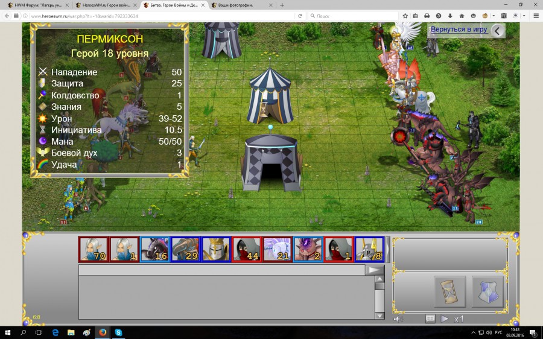Viewport: 543px width, 339px height.
Task: Go to the home page icon
Action: click(462, 16)
